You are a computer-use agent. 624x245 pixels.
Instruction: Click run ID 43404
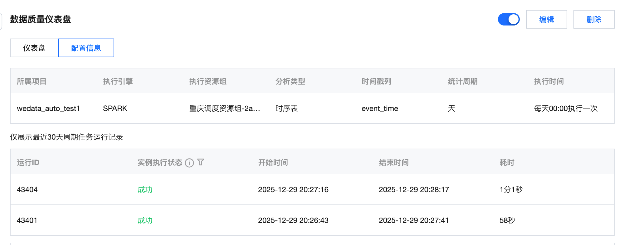[x=27, y=190]
